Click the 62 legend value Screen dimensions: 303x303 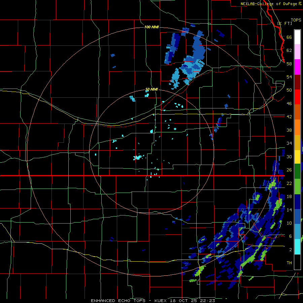(289, 50)
